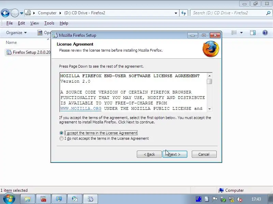Click the Windows Start orb

click(x=9, y=199)
